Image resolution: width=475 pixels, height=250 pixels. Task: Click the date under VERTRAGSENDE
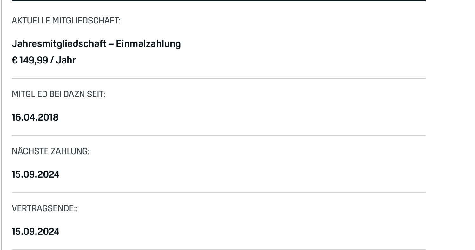tap(36, 231)
